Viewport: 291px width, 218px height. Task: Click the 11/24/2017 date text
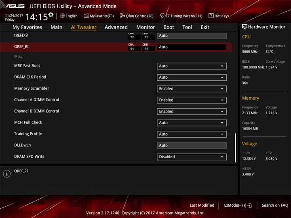tap(14, 16)
